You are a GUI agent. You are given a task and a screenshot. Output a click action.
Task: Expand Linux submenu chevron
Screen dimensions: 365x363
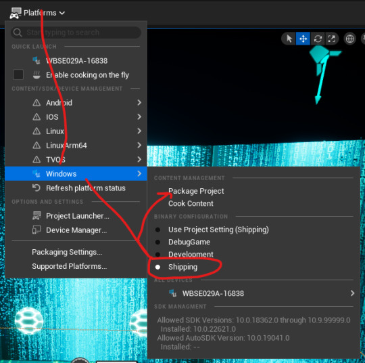click(x=139, y=131)
